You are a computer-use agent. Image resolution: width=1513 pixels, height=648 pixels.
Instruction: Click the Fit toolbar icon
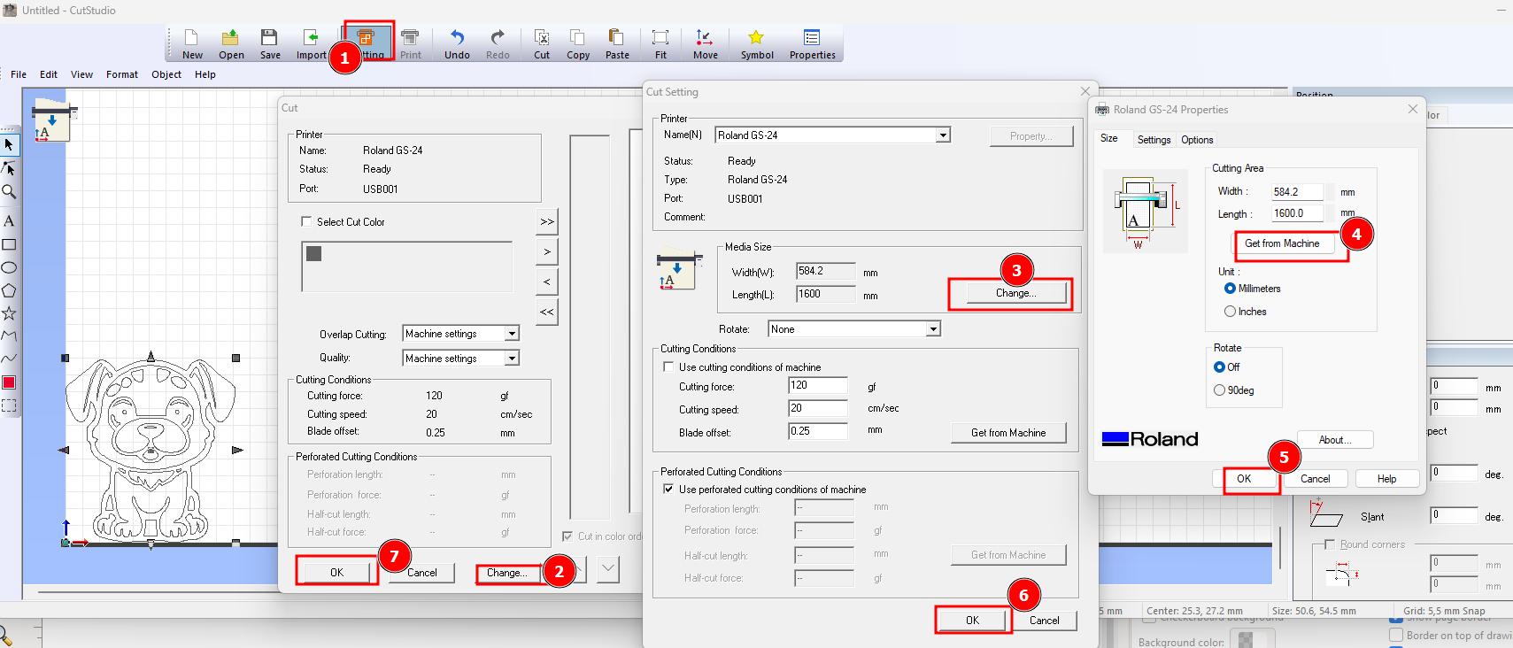pyautogui.click(x=660, y=43)
